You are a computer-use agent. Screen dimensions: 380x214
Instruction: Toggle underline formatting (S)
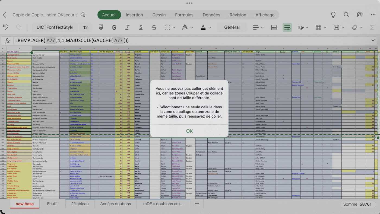click(x=141, y=27)
